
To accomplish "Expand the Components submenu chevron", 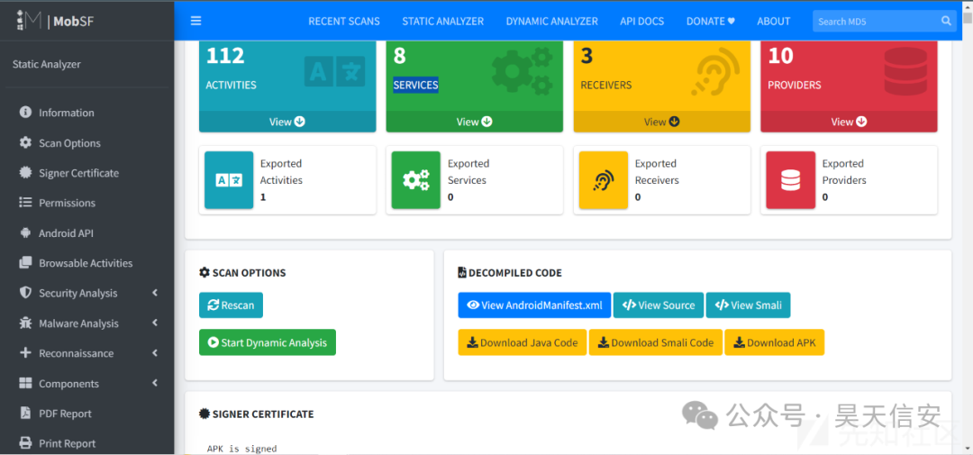I will coord(155,383).
